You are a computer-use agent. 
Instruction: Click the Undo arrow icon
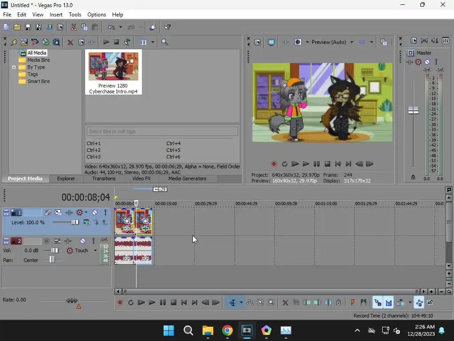[x=111, y=27]
